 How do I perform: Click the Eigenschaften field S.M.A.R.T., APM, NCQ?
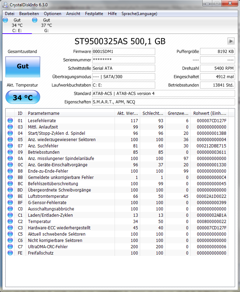coord(163,102)
